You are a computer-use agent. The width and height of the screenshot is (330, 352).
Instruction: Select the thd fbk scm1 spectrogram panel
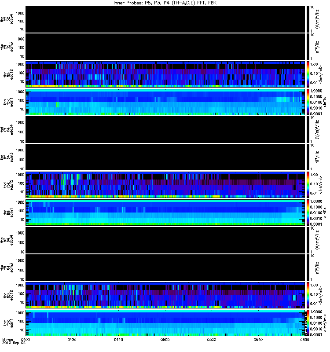(165, 213)
